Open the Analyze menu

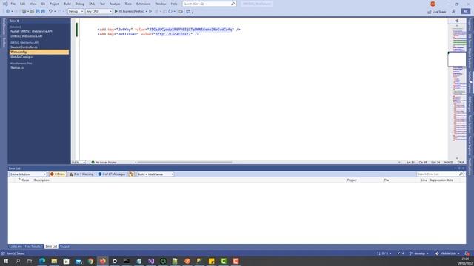point(115,4)
